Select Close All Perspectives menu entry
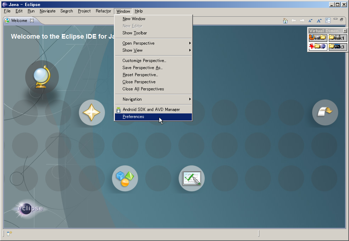349x241 pixels. (154, 89)
